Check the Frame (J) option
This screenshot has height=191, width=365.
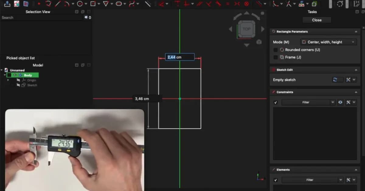pos(275,57)
